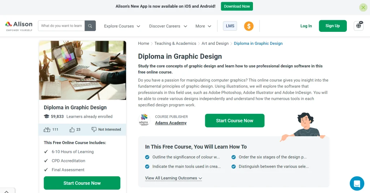This screenshot has width=370, height=193.
Task: Click the Alison logo
Action: click(x=19, y=26)
